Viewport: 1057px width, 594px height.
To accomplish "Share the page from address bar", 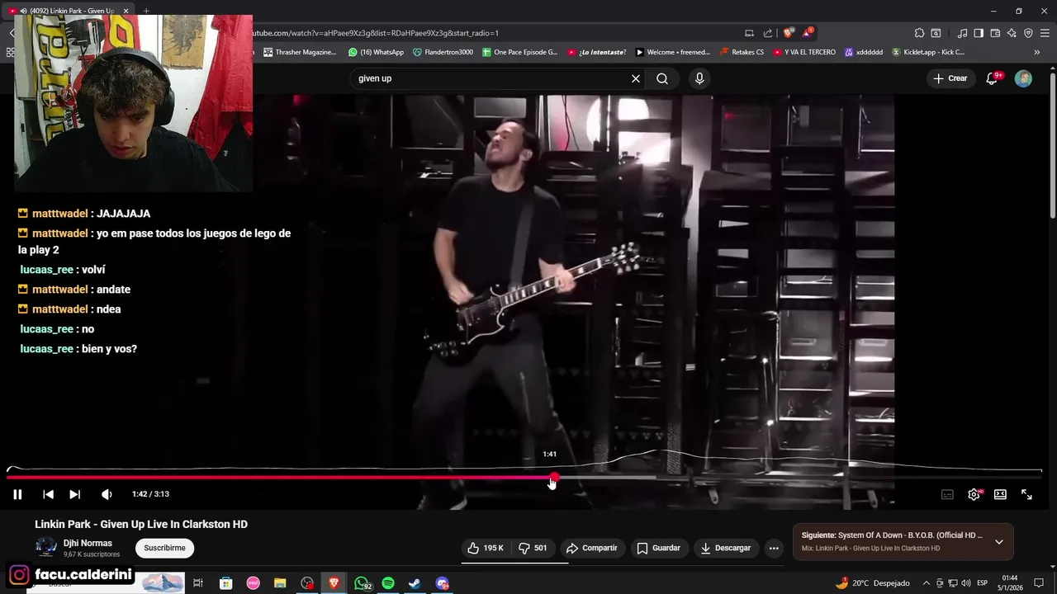I will point(768,33).
